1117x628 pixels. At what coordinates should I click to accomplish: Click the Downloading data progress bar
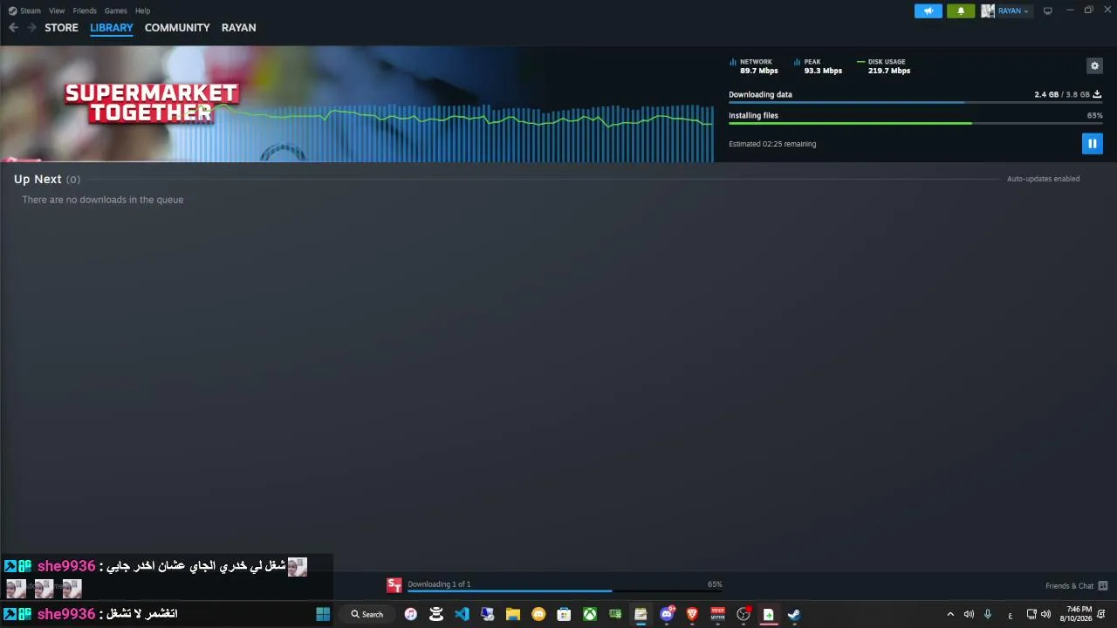915,103
